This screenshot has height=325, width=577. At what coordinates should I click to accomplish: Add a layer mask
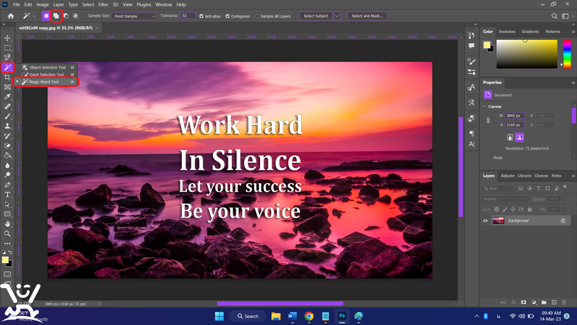pyautogui.click(x=523, y=302)
